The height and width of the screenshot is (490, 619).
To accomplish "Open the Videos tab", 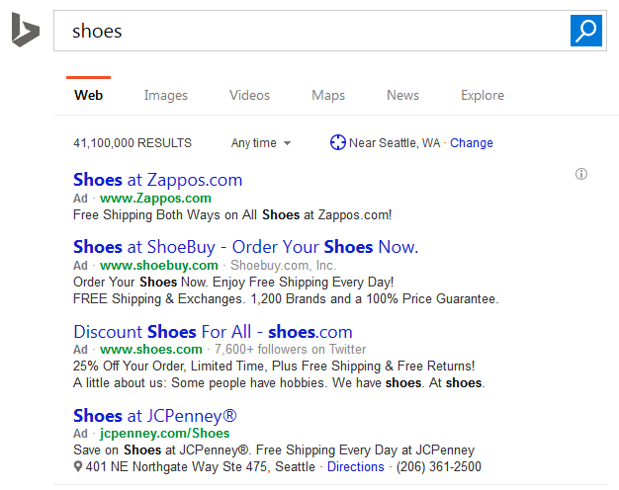I will click(249, 95).
